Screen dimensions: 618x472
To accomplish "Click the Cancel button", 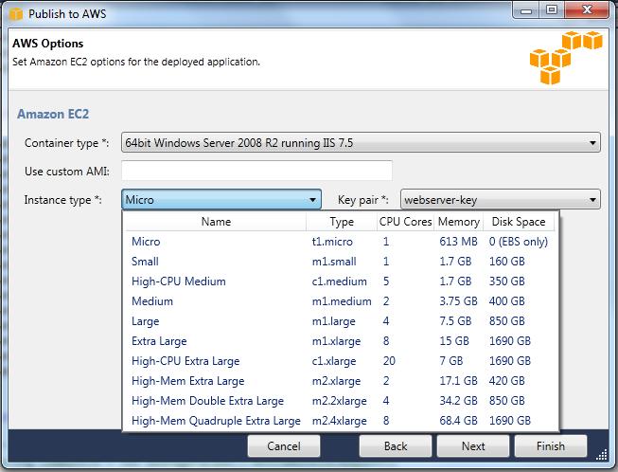I will coord(284,446).
